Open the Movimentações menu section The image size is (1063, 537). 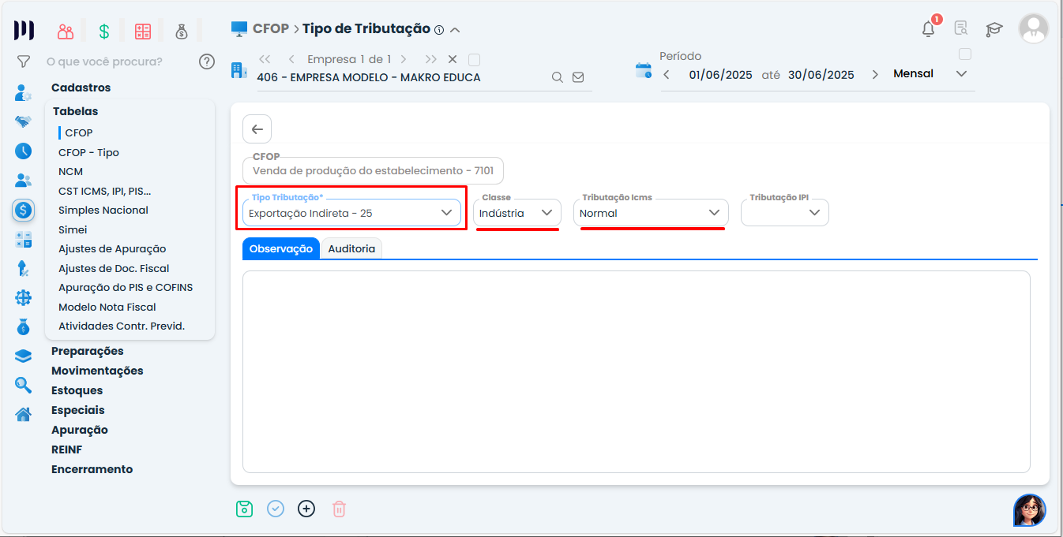(97, 371)
